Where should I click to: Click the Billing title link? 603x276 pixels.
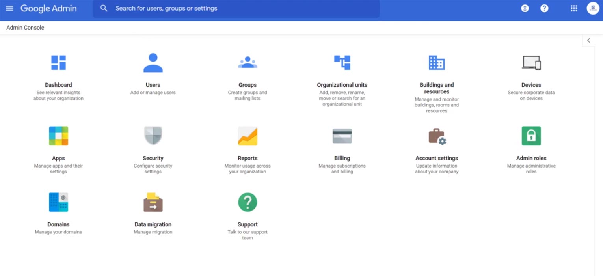click(x=342, y=158)
